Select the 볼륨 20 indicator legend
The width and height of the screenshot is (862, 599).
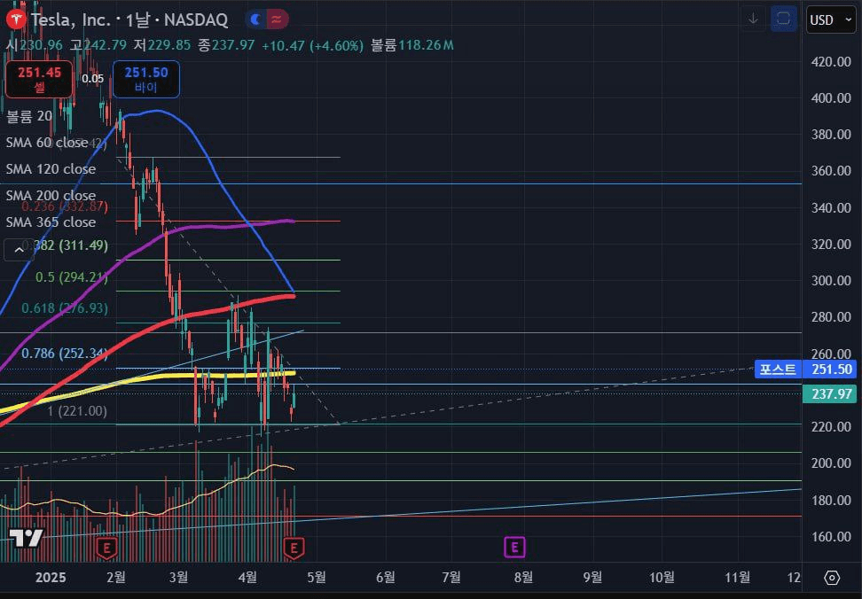pos(29,116)
